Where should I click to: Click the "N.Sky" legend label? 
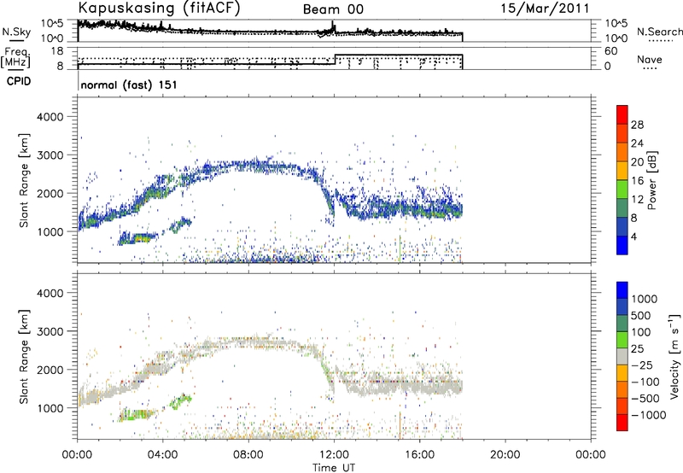click(16, 32)
